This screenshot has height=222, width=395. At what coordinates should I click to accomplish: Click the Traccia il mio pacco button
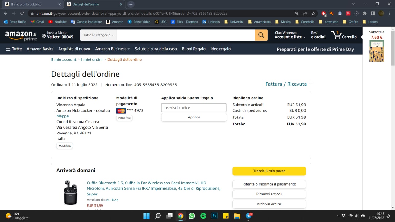tap(269, 171)
